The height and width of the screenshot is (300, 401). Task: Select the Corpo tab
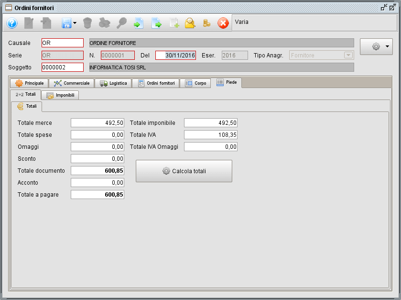click(196, 83)
